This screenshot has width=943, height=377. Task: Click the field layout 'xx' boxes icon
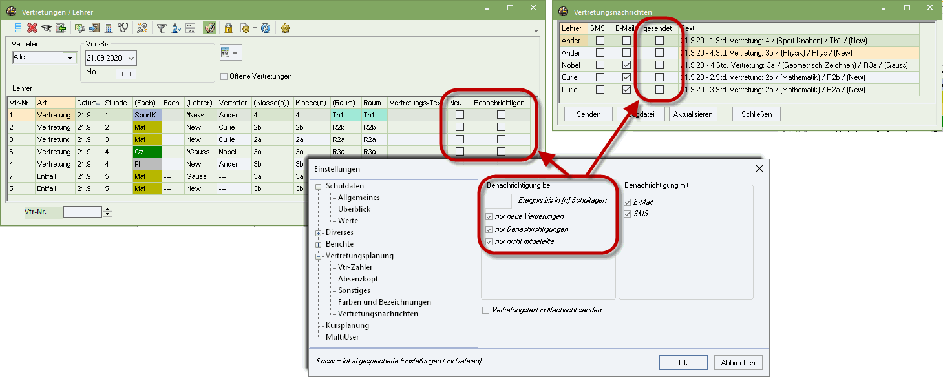(x=190, y=28)
